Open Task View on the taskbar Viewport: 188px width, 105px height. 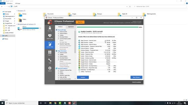pos(46,103)
